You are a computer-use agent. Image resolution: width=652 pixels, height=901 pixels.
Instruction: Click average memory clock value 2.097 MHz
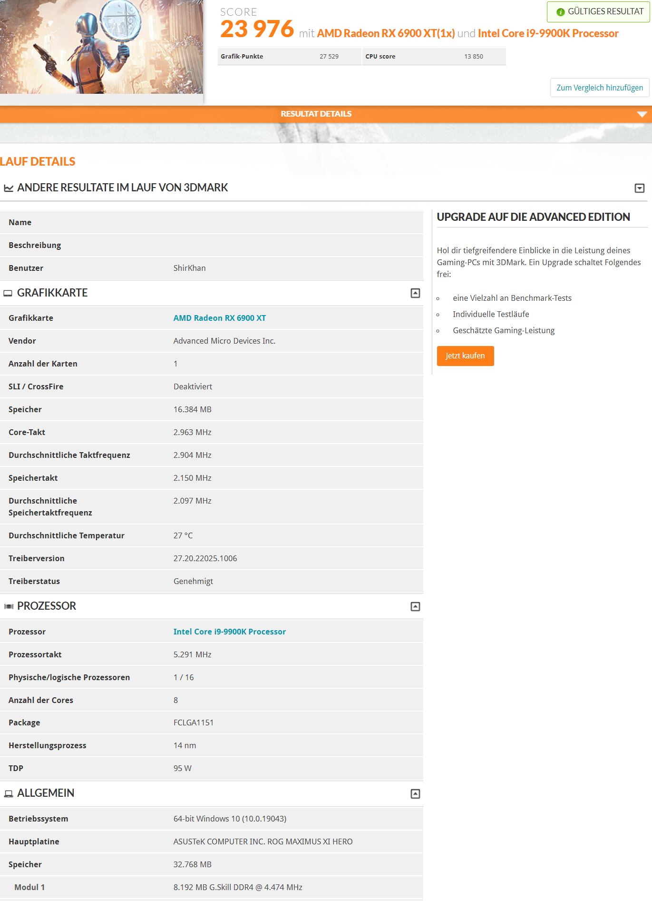point(193,501)
